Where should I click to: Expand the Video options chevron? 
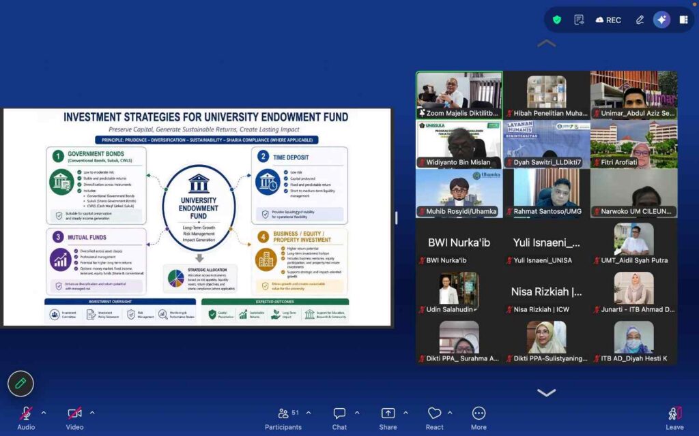coord(92,413)
